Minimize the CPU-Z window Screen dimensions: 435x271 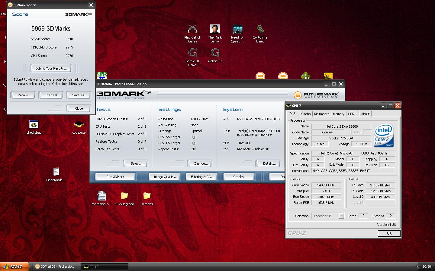(x=383, y=106)
